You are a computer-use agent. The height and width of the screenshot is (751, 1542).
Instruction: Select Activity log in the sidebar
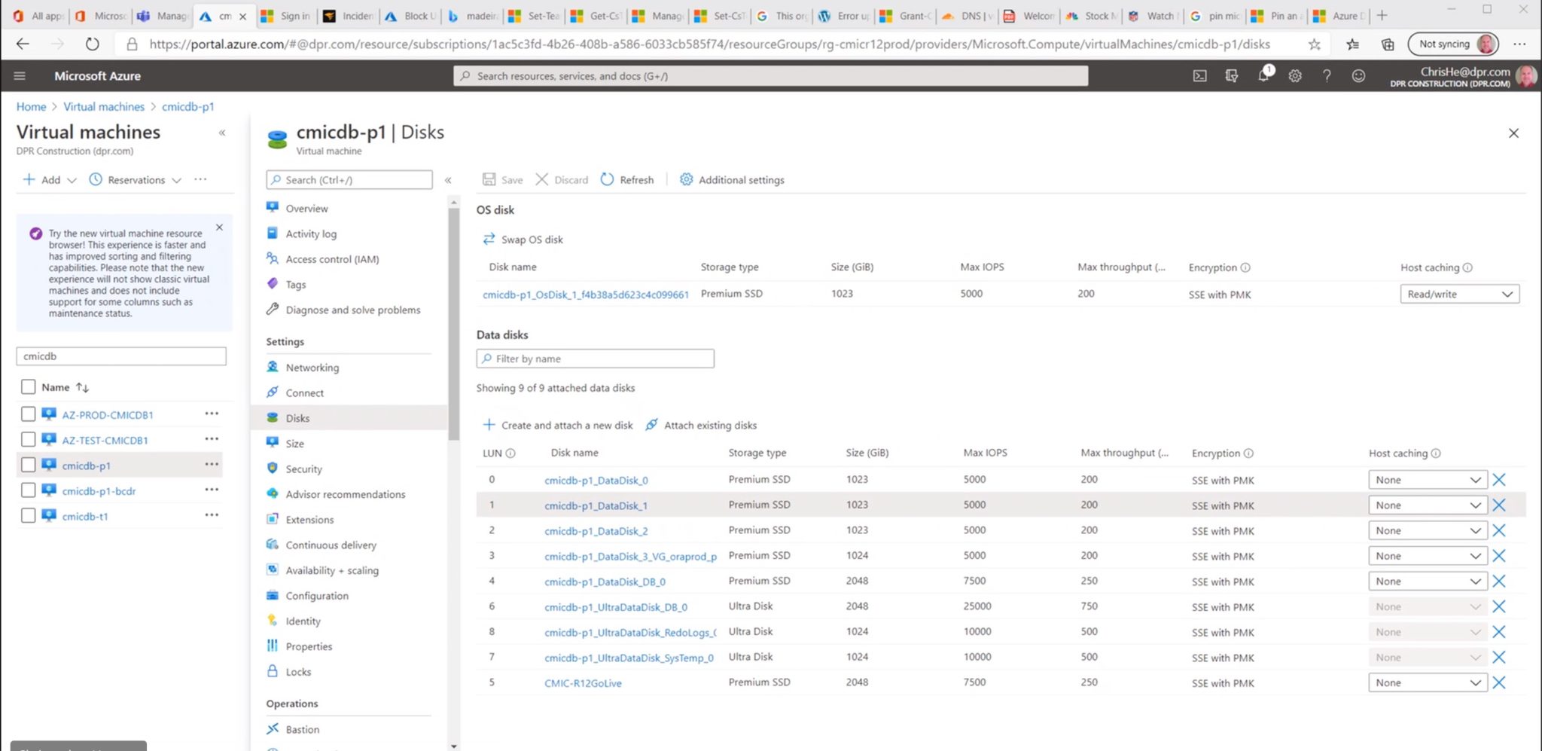click(310, 234)
